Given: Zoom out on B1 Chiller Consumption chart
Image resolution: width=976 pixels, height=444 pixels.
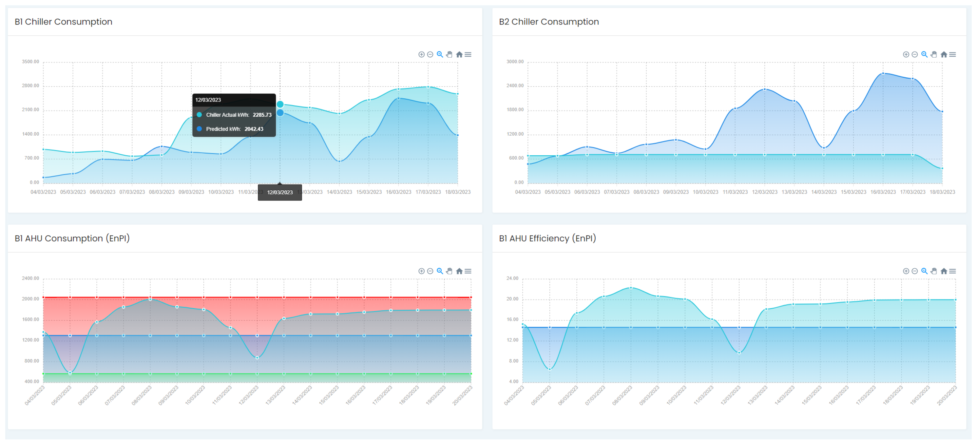Looking at the screenshot, I should (430, 54).
